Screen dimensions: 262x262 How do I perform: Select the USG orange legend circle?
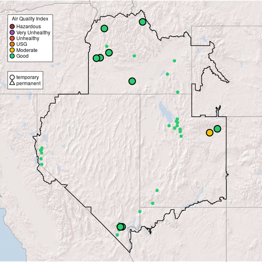tap(12, 44)
